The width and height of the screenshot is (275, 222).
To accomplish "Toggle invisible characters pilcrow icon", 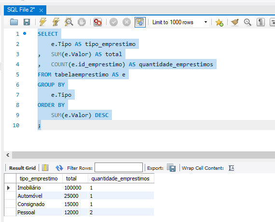I will [x=261, y=22].
